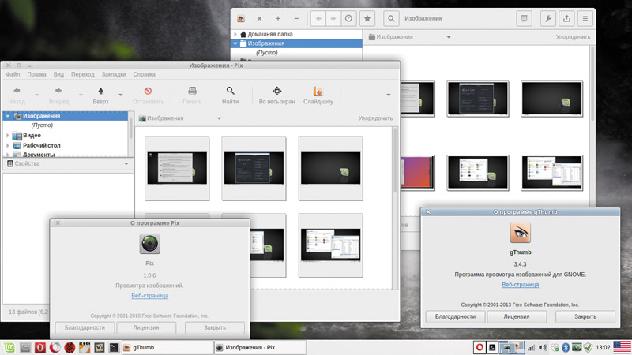Screen dimensions: 632x355
Task: Expand the Рабочий стол tree node
Action: (x=8, y=145)
